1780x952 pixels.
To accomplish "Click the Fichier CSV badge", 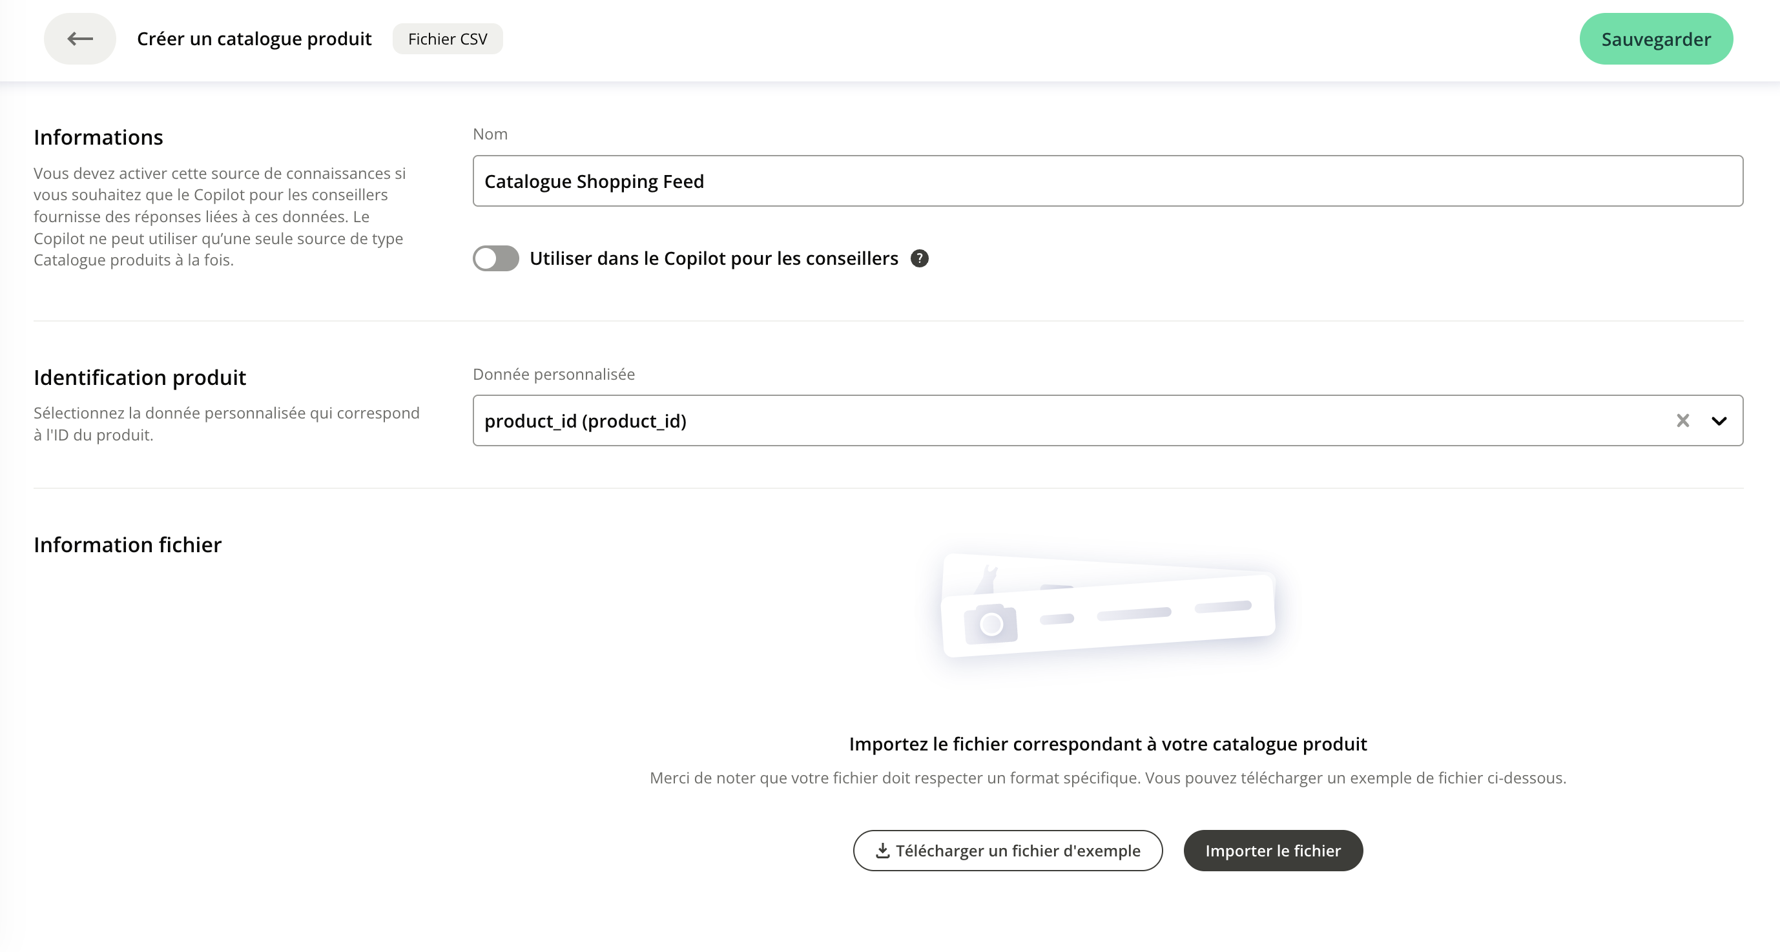I will 447,39.
